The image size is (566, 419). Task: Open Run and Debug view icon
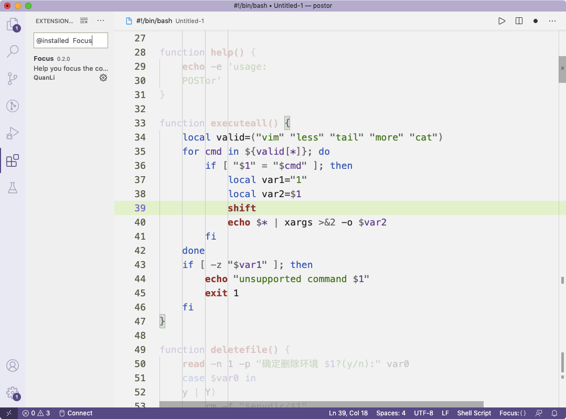[x=13, y=133]
